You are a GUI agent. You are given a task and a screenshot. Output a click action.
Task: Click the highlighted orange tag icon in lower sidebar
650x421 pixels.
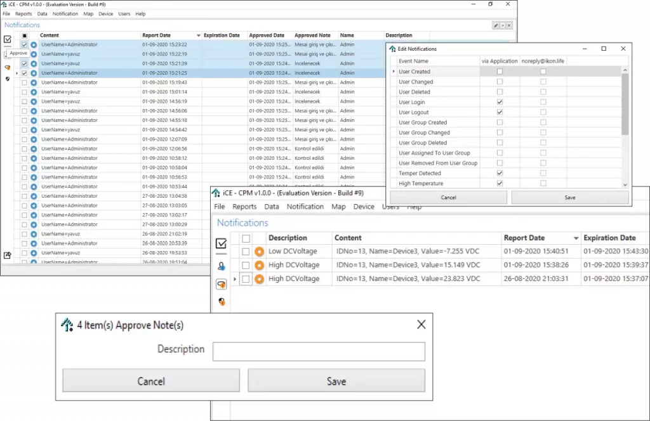[x=222, y=284]
